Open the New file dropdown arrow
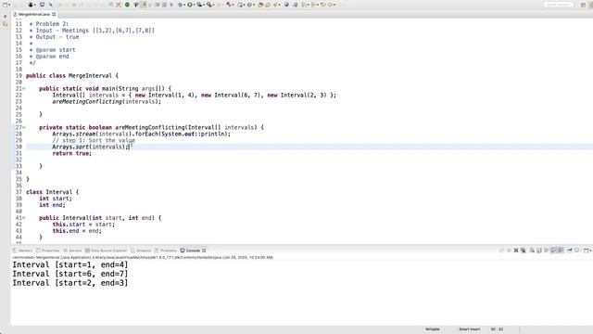The height and width of the screenshot is (334, 593). pyautogui.click(x=9, y=5)
